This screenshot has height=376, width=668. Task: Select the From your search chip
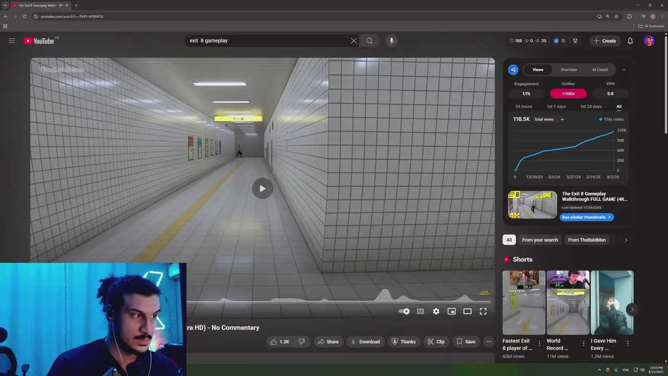tap(540, 240)
